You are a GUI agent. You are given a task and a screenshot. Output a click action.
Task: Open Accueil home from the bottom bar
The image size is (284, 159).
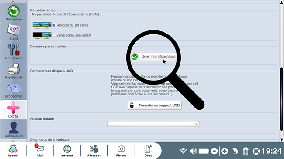[13, 151]
